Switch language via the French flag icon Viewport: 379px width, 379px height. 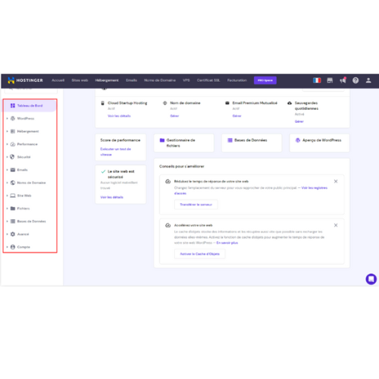[317, 80]
